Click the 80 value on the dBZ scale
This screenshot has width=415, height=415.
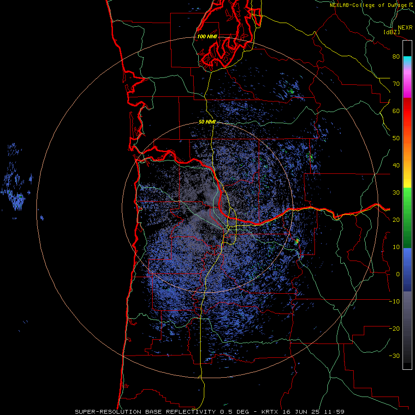396,56
